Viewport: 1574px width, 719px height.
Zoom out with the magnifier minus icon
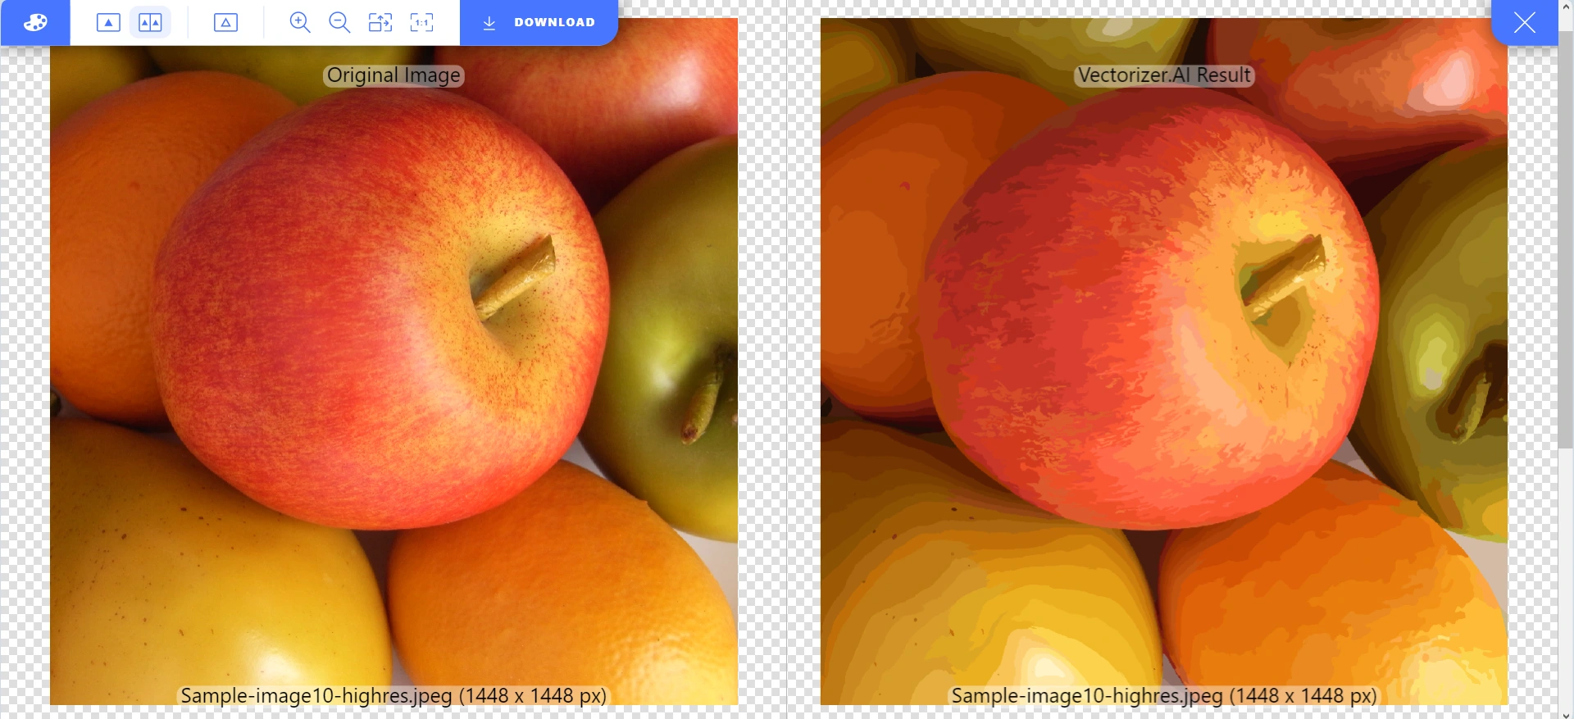(x=339, y=22)
